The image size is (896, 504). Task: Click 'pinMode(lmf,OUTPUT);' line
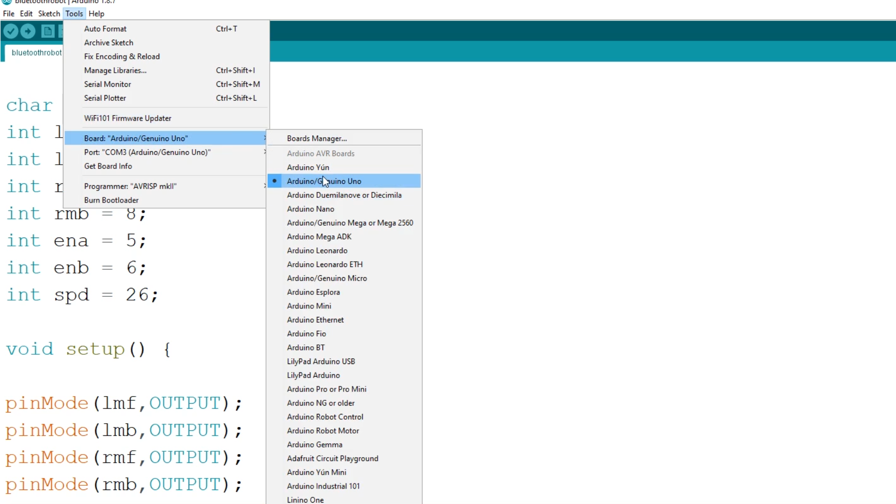point(124,404)
